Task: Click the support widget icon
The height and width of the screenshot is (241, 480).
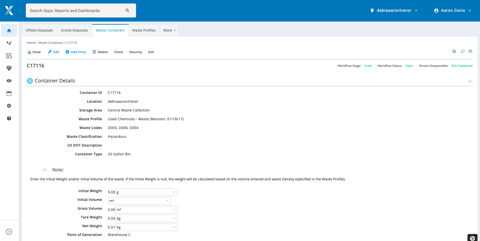Action: click(472, 238)
